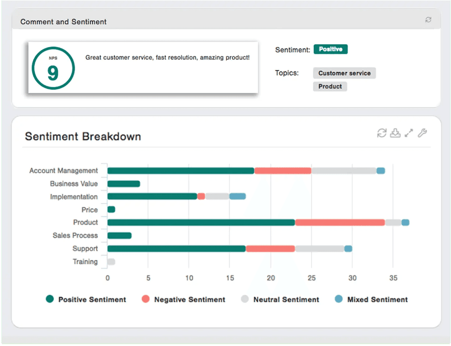Click the neutral bar for Support

tap(319, 248)
